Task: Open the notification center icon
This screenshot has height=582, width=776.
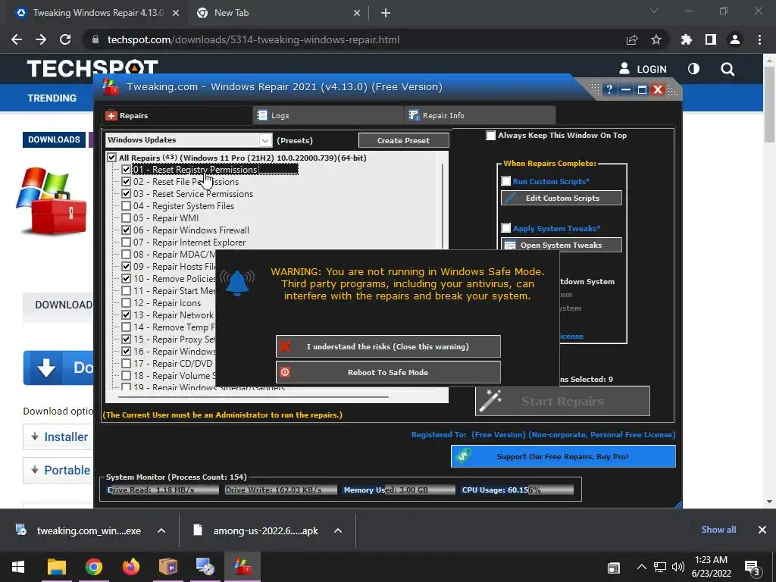Action: point(753,568)
